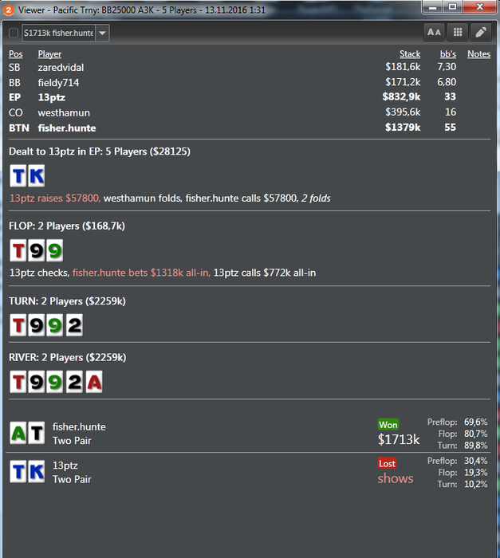Click the orange app logo in title bar
Image resolution: width=500 pixels, height=558 pixels.
(9, 10)
